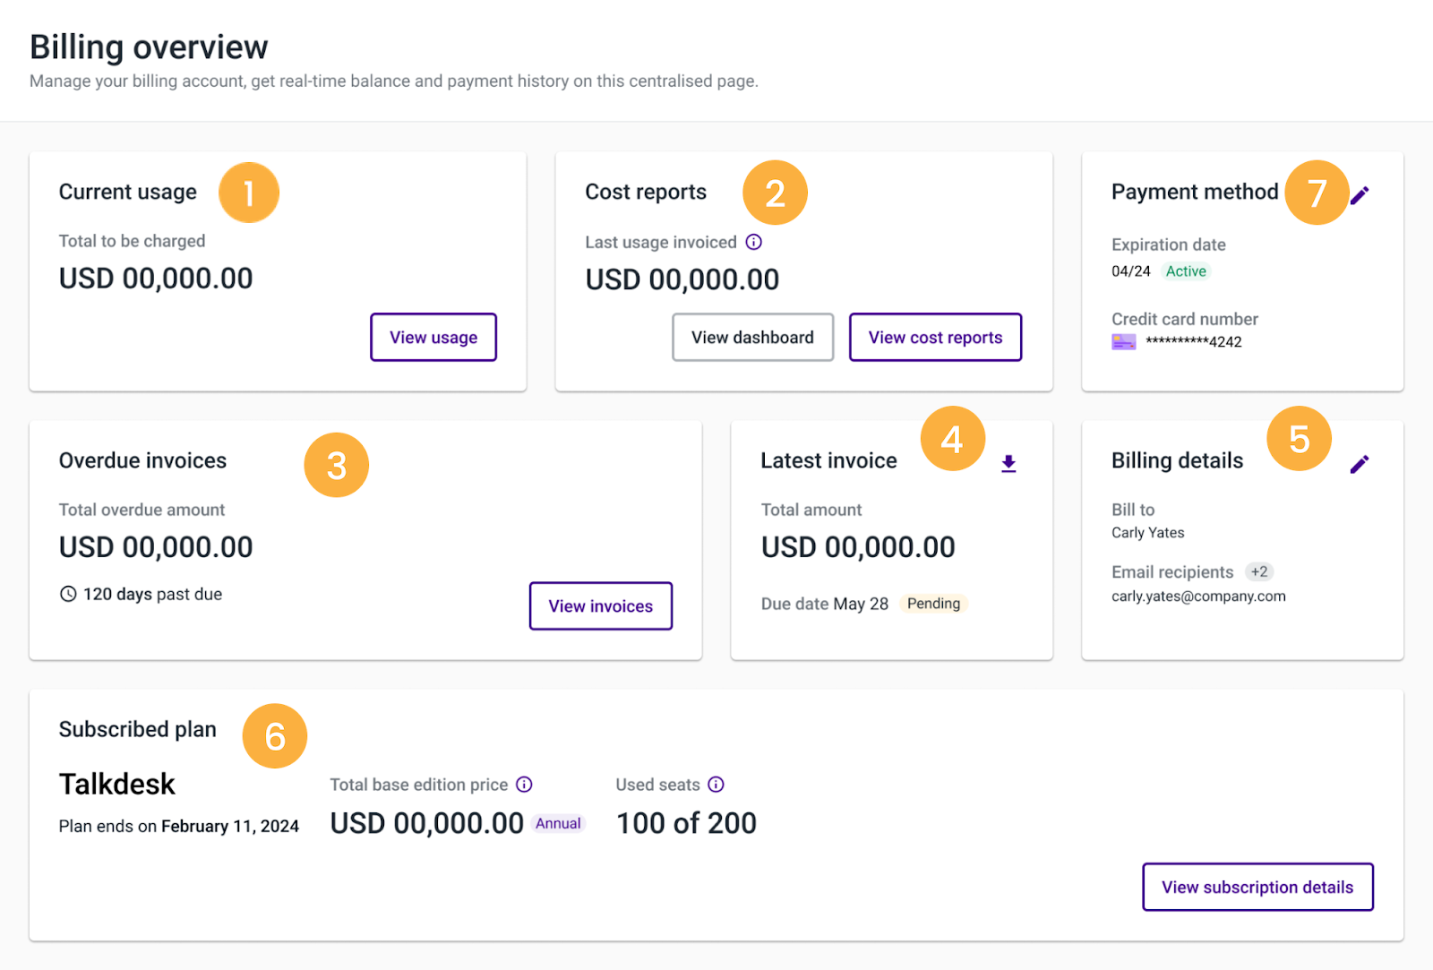Click the orange marker 6 on Subscribed plan
The image size is (1433, 970).
click(274, 735)
